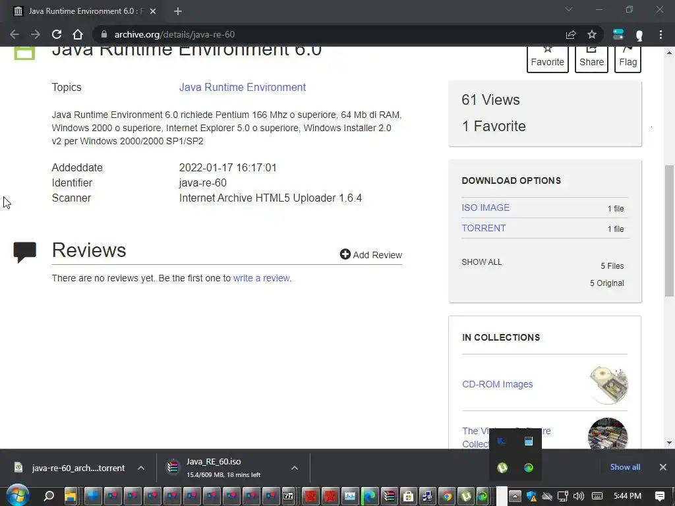
Task: Click the 5:44 PM clock
Action: 628,496
